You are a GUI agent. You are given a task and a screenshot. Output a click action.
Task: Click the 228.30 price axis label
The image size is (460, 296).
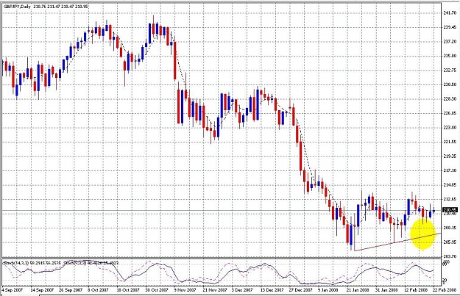pyautogui.click(x=450, y=99)
